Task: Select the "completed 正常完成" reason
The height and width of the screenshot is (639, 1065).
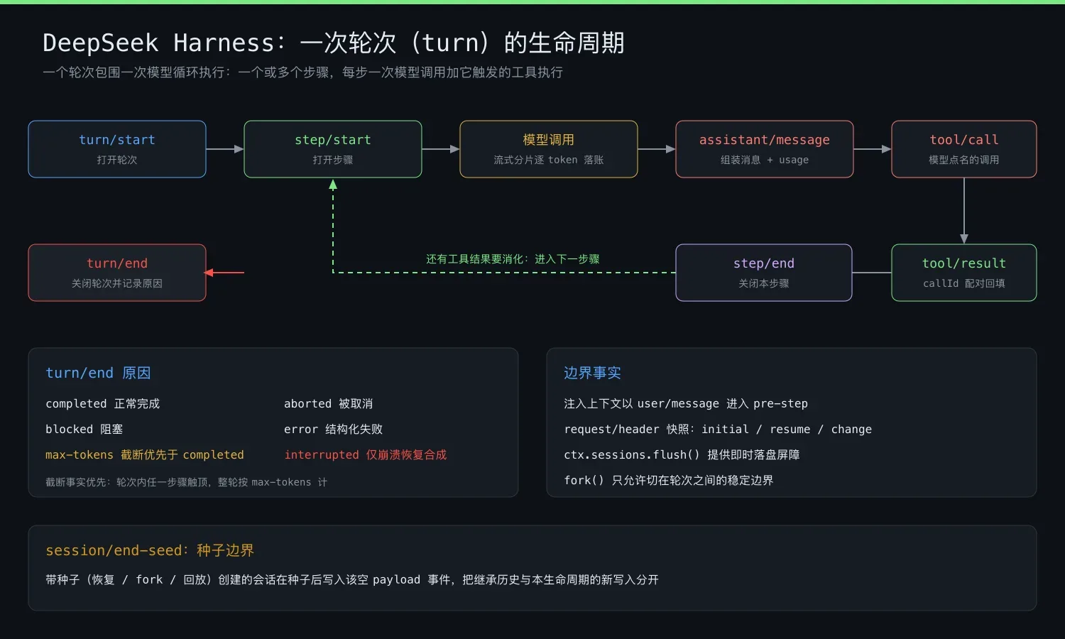Action: [x=103, y=403]
